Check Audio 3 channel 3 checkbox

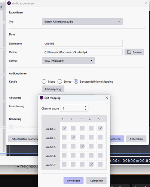pos(82,128)
